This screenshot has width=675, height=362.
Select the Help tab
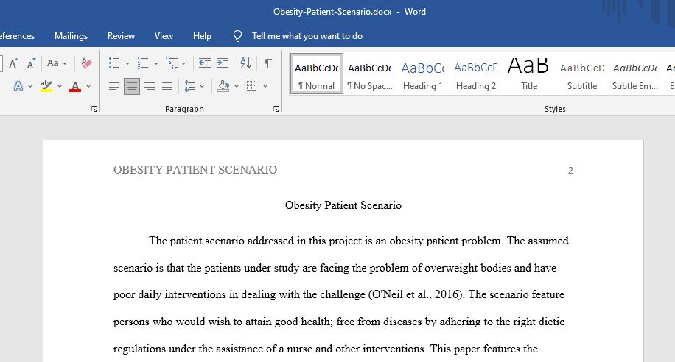tap(202, 36)
